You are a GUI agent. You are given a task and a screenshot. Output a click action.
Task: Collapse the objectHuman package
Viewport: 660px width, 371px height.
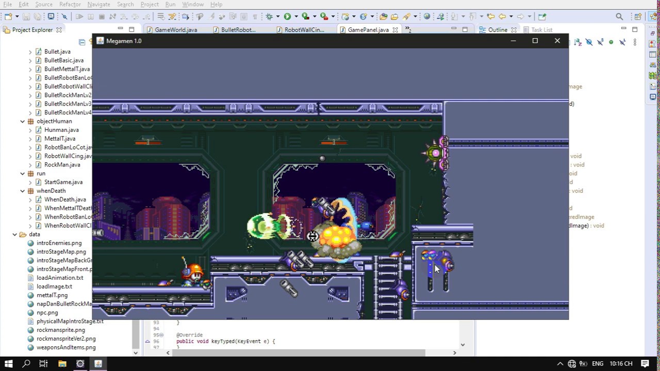point(23,121)
